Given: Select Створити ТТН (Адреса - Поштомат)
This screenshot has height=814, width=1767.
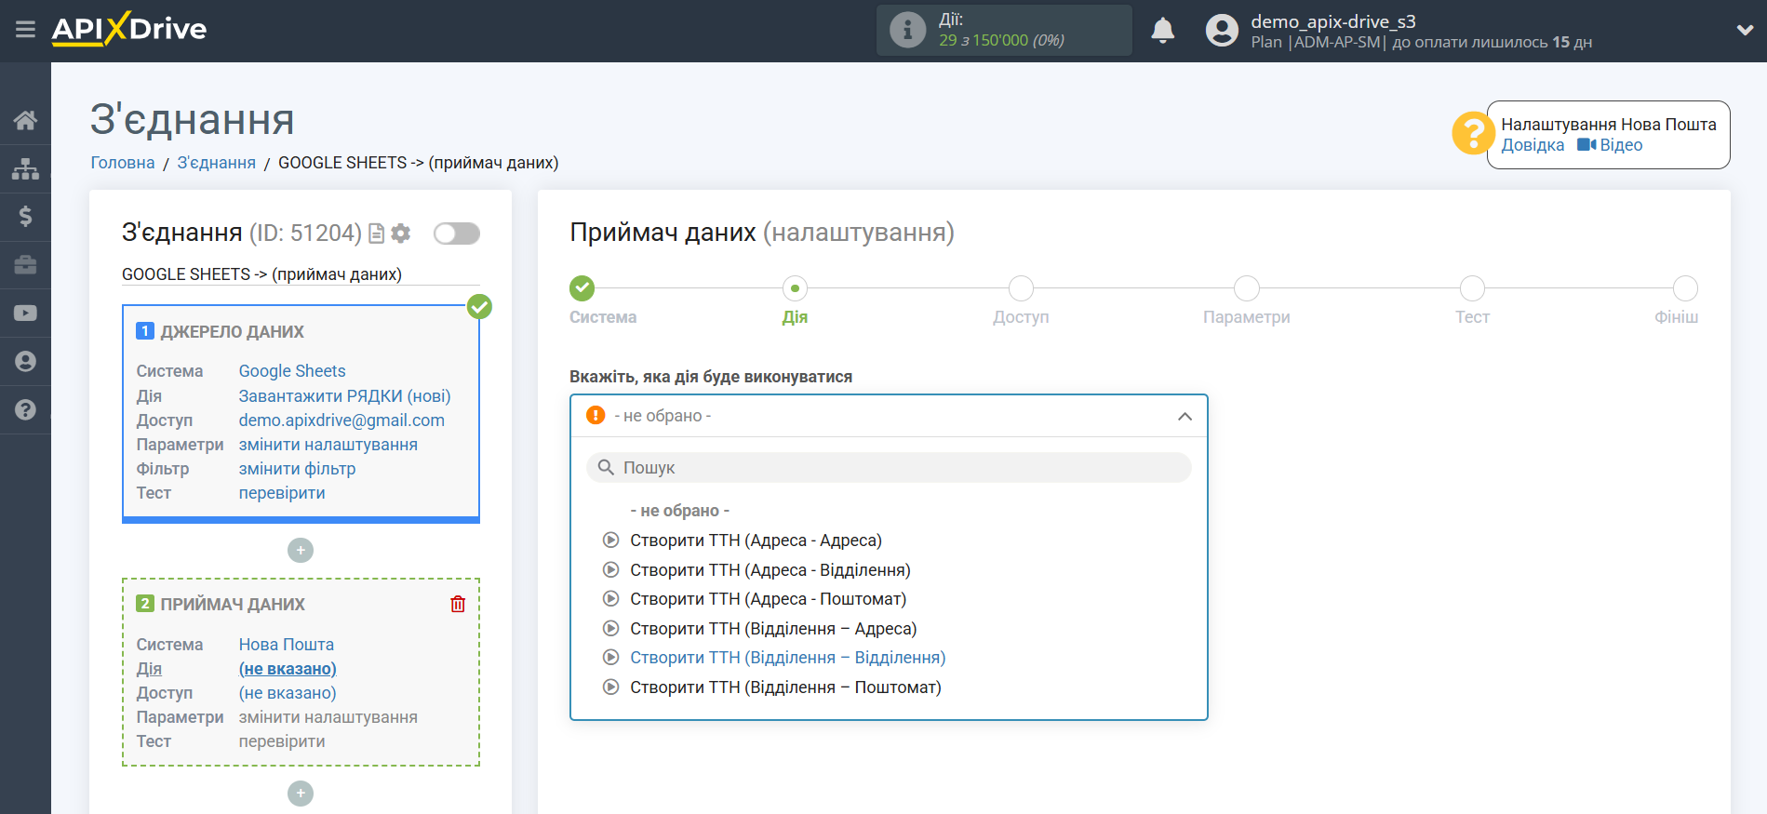Looking at the screenshot, I should click(x=768, y=599).
